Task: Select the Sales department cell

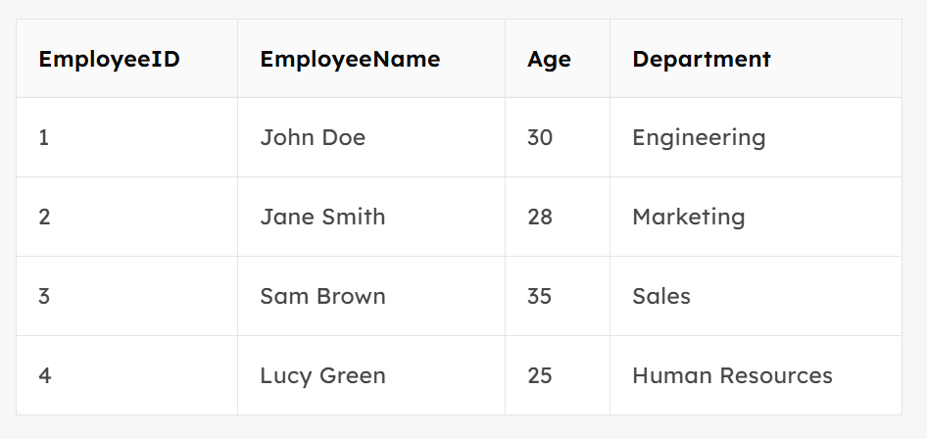Action: pyautogui.click(x=756, y=295)
